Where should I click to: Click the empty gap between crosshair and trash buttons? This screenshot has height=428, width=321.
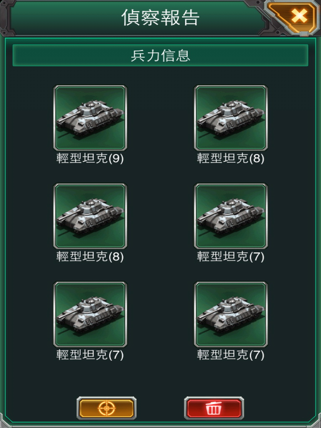(160, 408)
